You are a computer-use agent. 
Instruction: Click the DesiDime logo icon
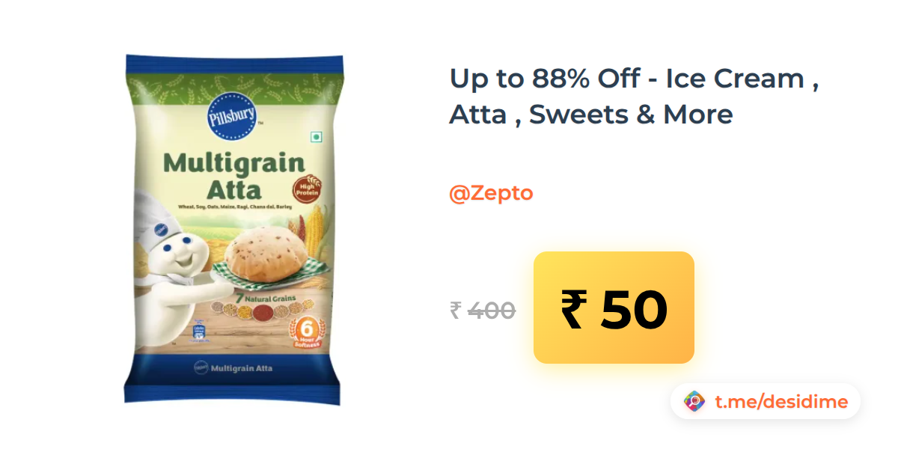(694, 402)
